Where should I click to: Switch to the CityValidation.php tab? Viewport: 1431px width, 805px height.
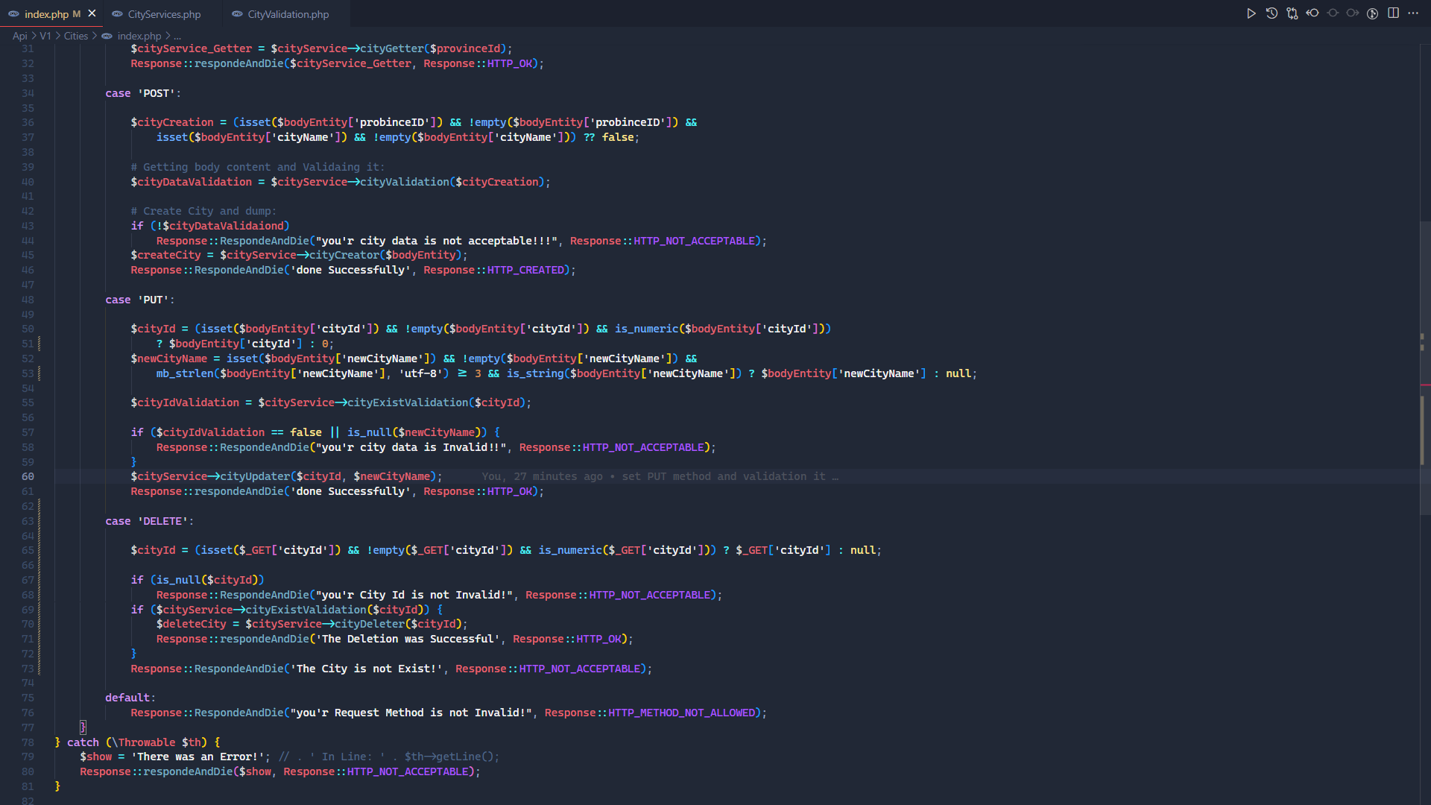[288, 14]
